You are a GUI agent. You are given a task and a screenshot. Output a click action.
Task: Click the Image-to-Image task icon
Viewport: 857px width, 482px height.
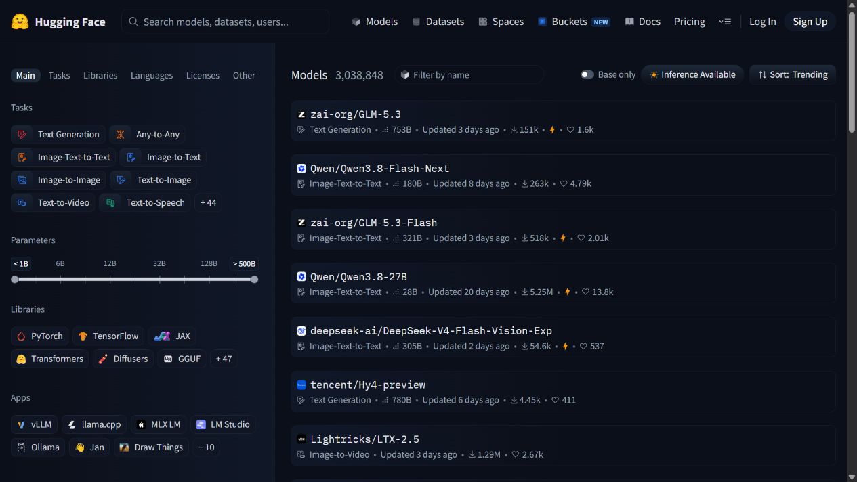pyautogui.click(x=22, y=180)
